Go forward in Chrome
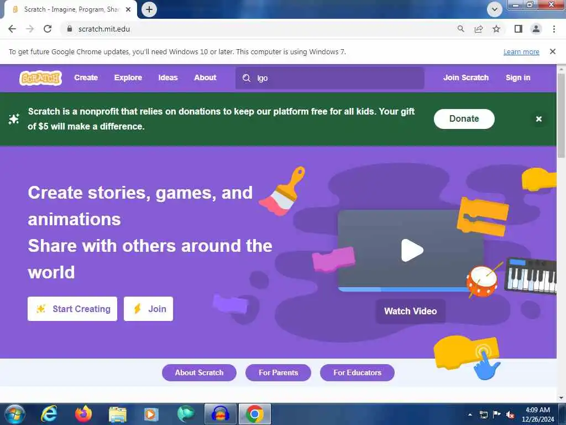 pos(30,29)
